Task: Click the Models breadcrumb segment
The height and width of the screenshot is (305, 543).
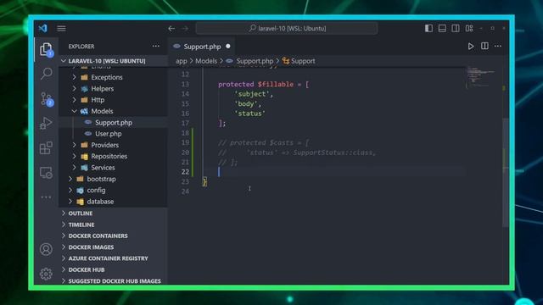Action: tap(206, 61)
